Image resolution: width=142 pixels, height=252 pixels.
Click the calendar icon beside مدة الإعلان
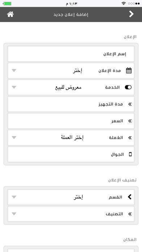click(129, 71)
